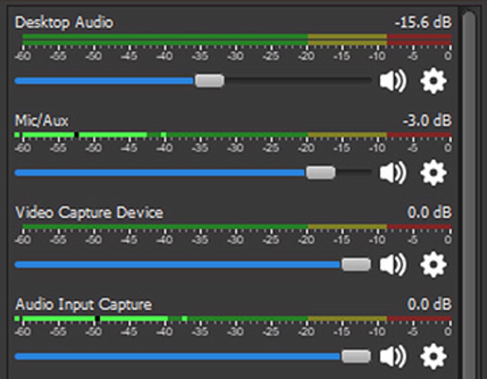Screen dimensions: 487x379
Task: Click the Video Capture Device slider handle
Action: pyautogui.click(x=356, y=264)
